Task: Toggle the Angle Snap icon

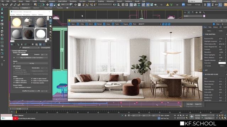Action: click(x=88, y=5)
